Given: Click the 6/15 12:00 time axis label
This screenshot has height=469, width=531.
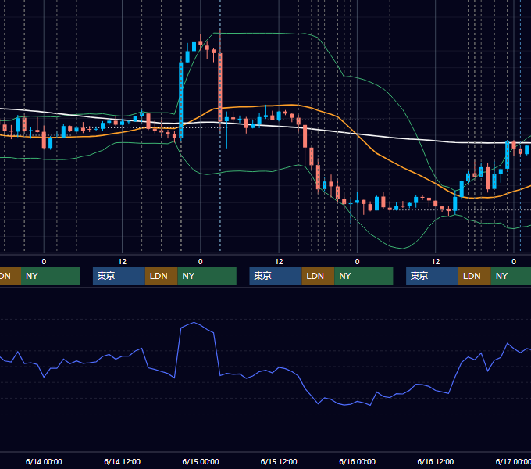Looking at the screenshot, I should [x=279, y=461].
